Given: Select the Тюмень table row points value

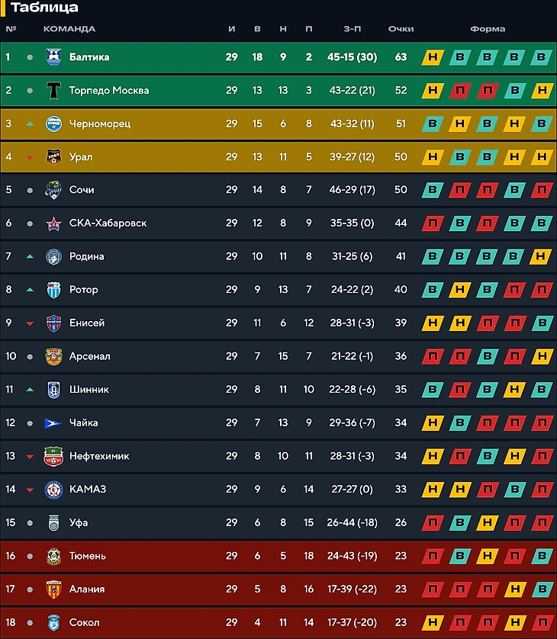Looking at the screenshot, I should click(x=401, y=556).
